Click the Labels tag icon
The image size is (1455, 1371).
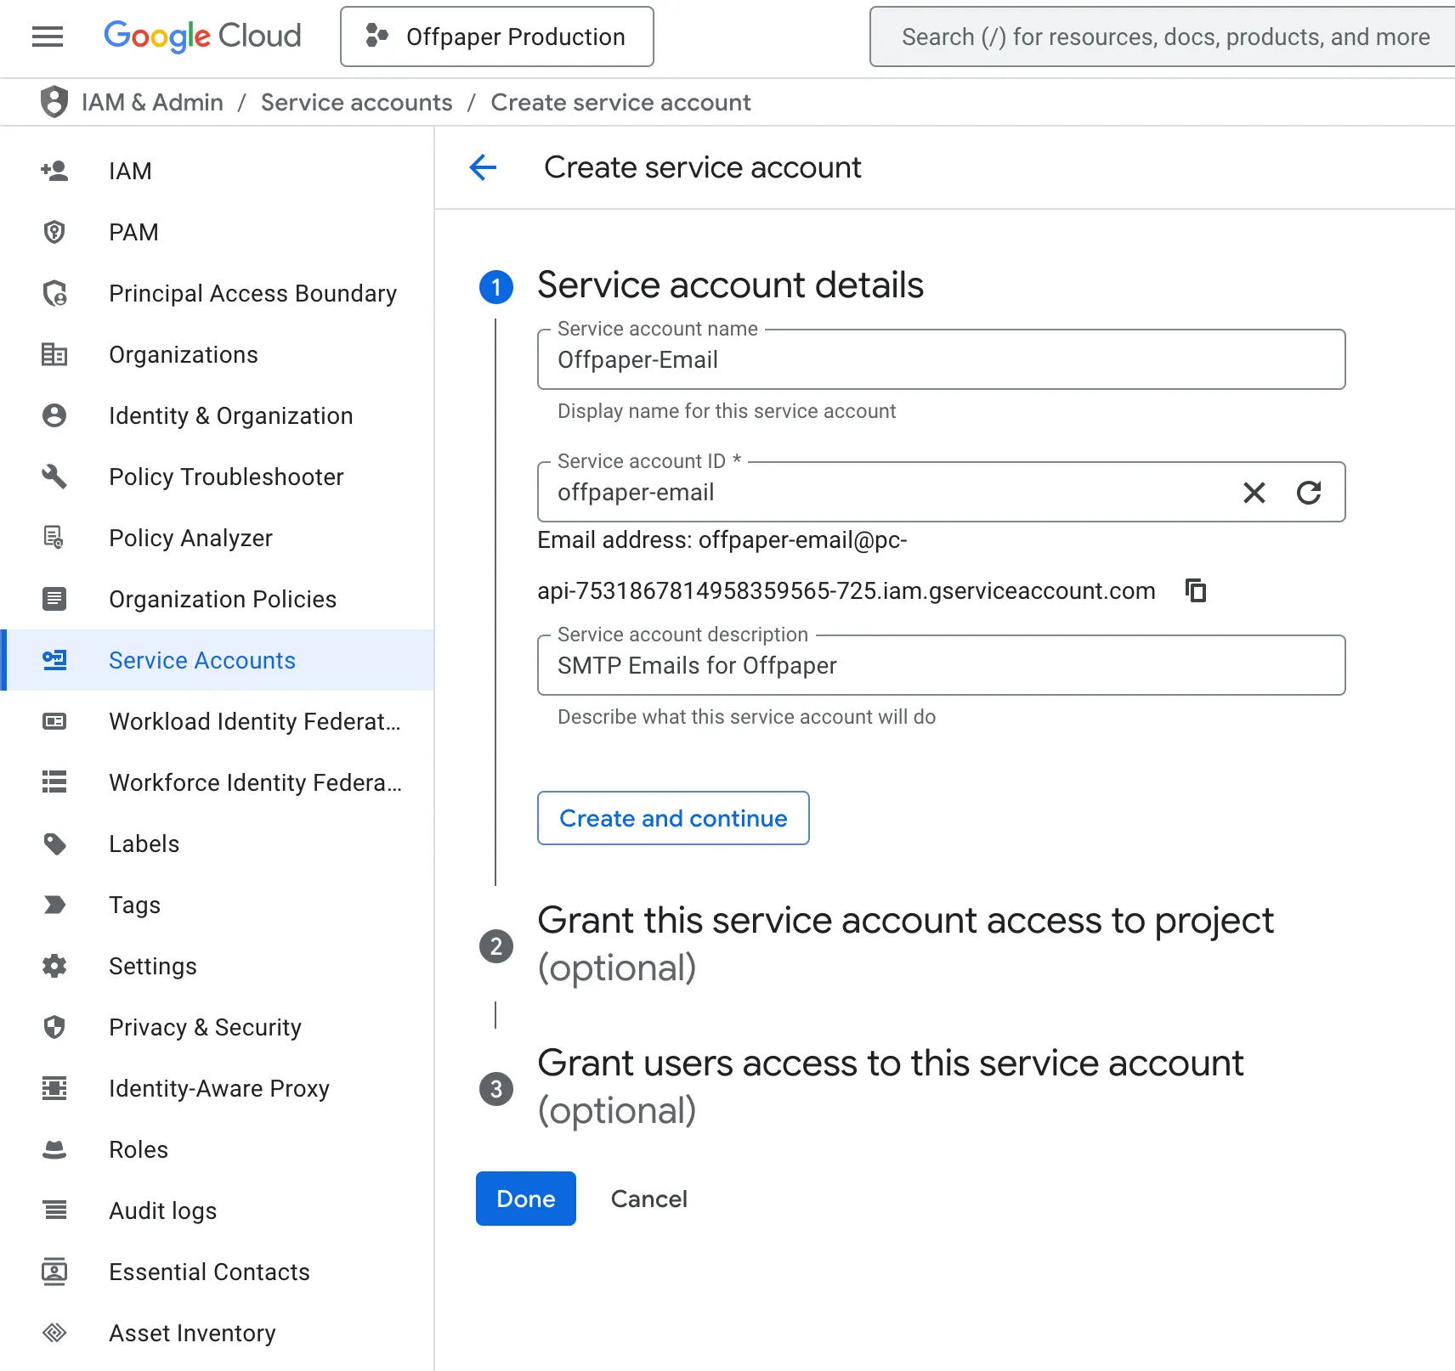click(x=54, y=843)
